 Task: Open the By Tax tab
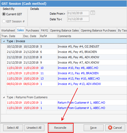[x=122, y=30]
